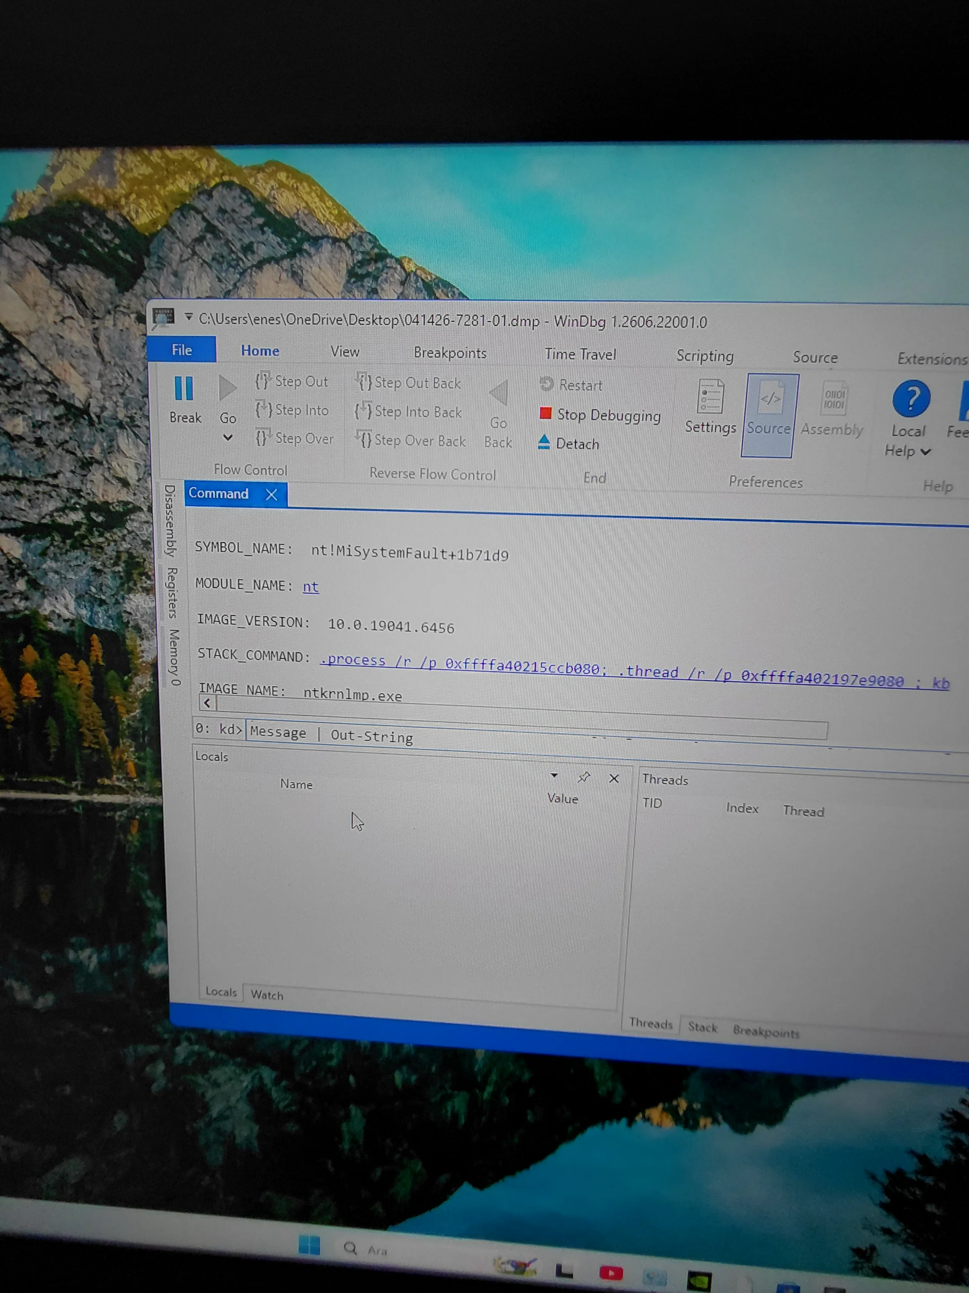This screenshot has width=969, height=1293.
Task: Open the Registers side tab
Action: coord(172,593)
